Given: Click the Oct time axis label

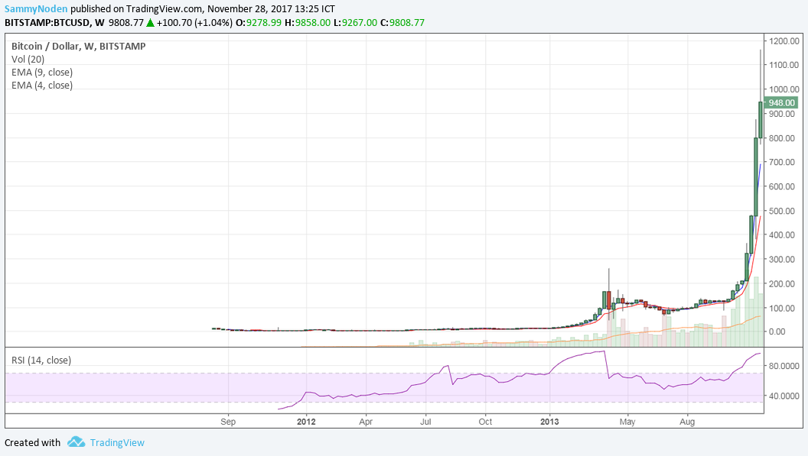Looking at the screenshot, I should [x=485, y=422].
